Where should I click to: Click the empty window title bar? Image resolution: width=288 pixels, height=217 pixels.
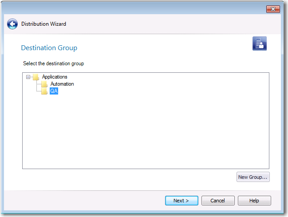pyautogui.click(x=133, y=9)
